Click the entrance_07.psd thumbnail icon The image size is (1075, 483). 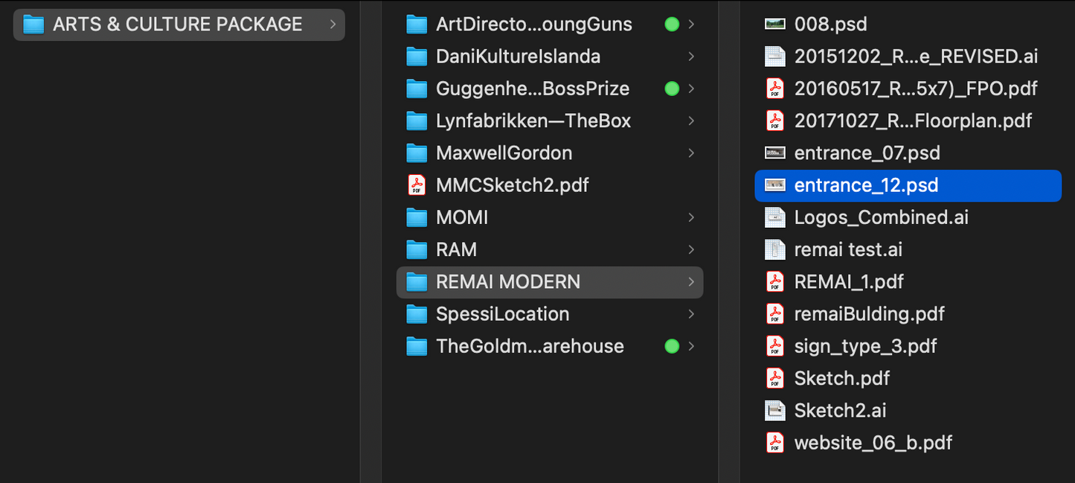[775, 153]
